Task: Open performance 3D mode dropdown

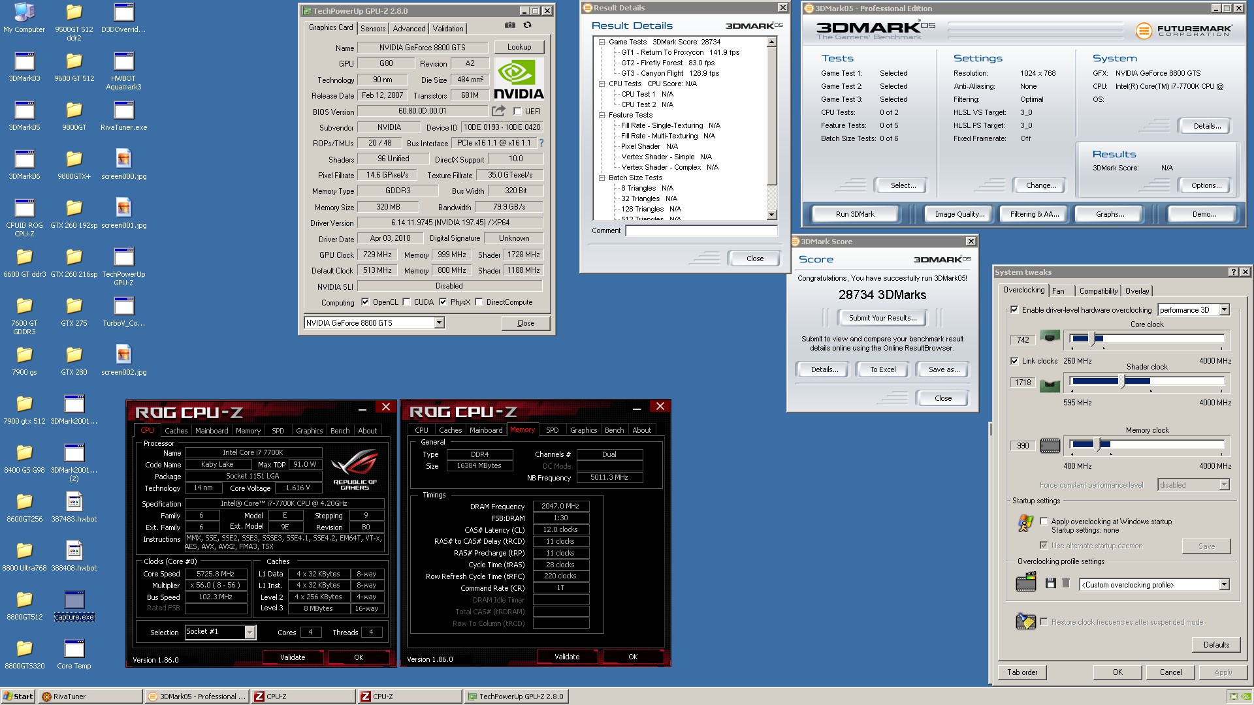Action: pos(1224,310)
